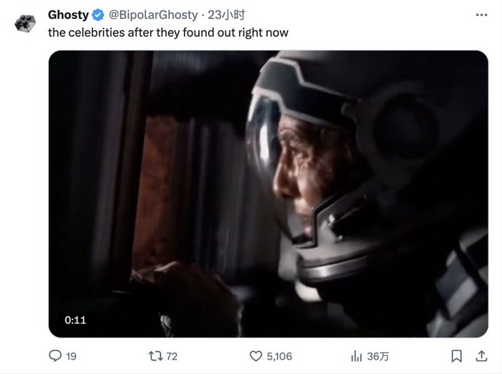Click the blue verified badge
Viewport: 502px width, 374px height.
click(98, 15)
